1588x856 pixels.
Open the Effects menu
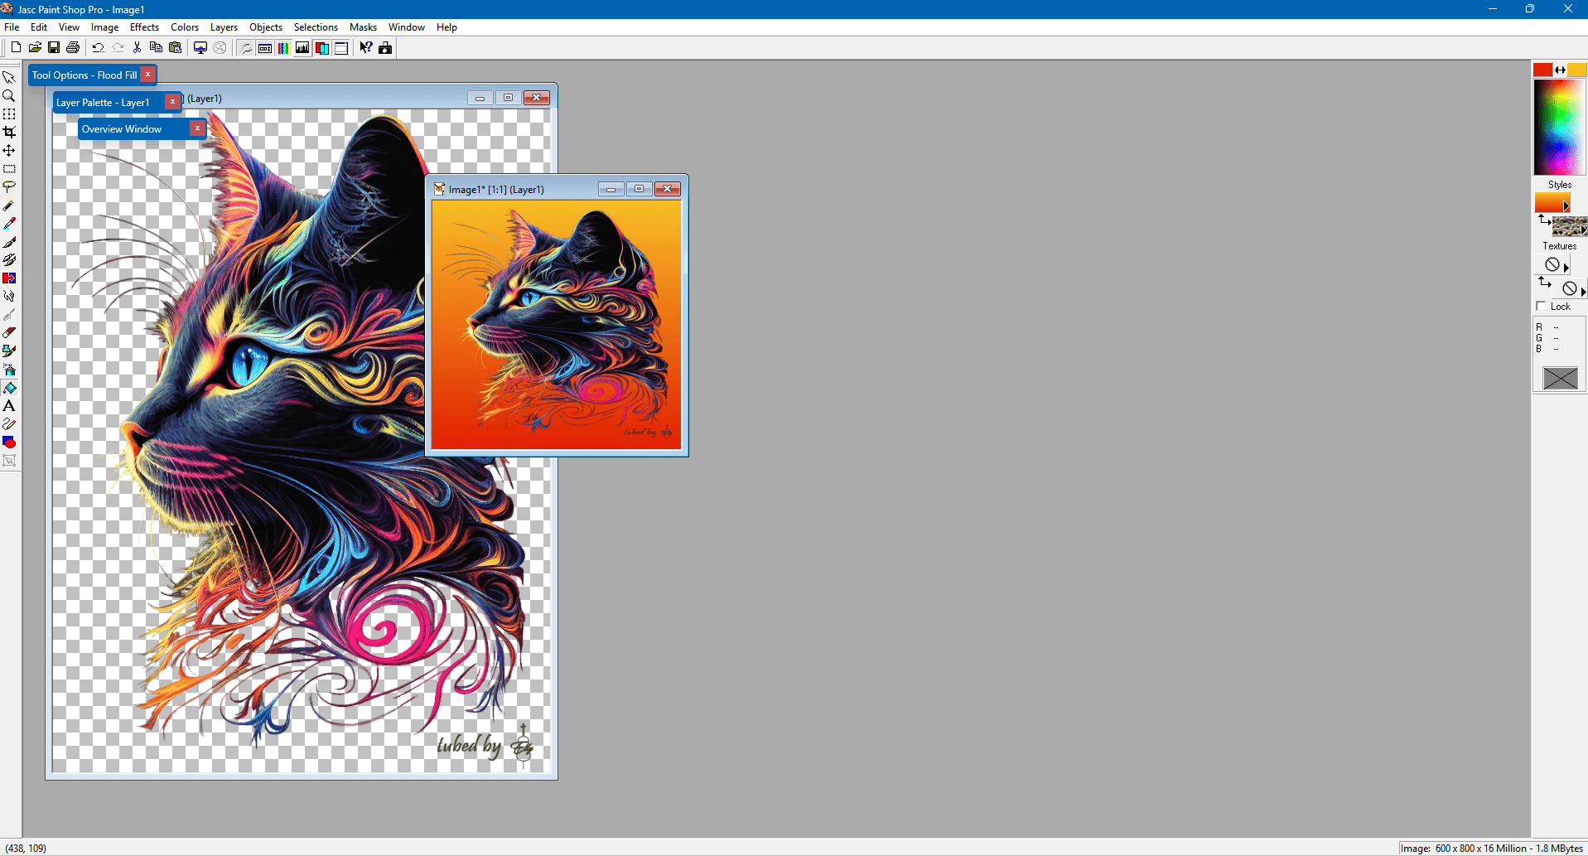point(144,27)
